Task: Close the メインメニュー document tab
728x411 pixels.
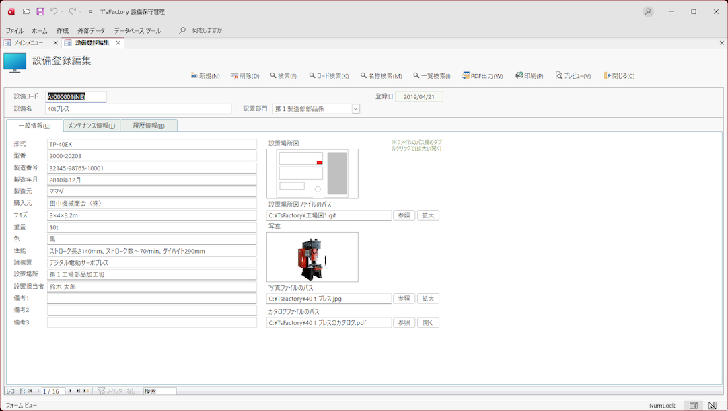Action: click(x=55, y=43)
